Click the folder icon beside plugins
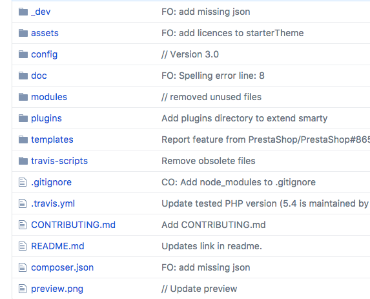This screenshot has width=370, height=299. point(23,118)
